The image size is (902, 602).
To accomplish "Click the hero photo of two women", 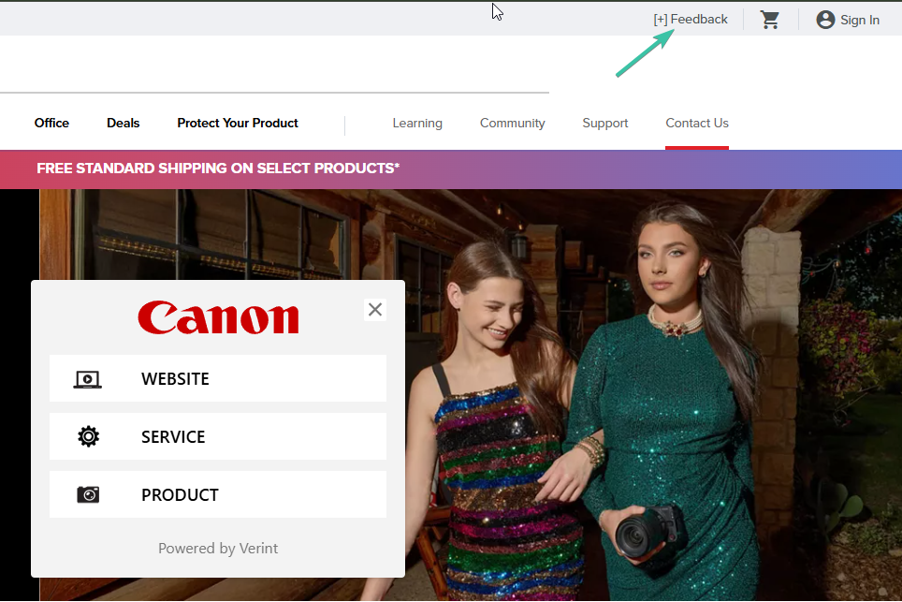I will pos(636,374).
